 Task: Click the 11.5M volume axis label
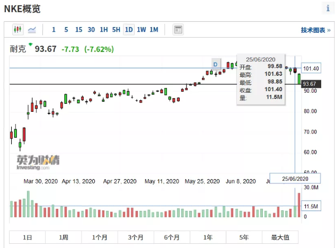[311, 206]
